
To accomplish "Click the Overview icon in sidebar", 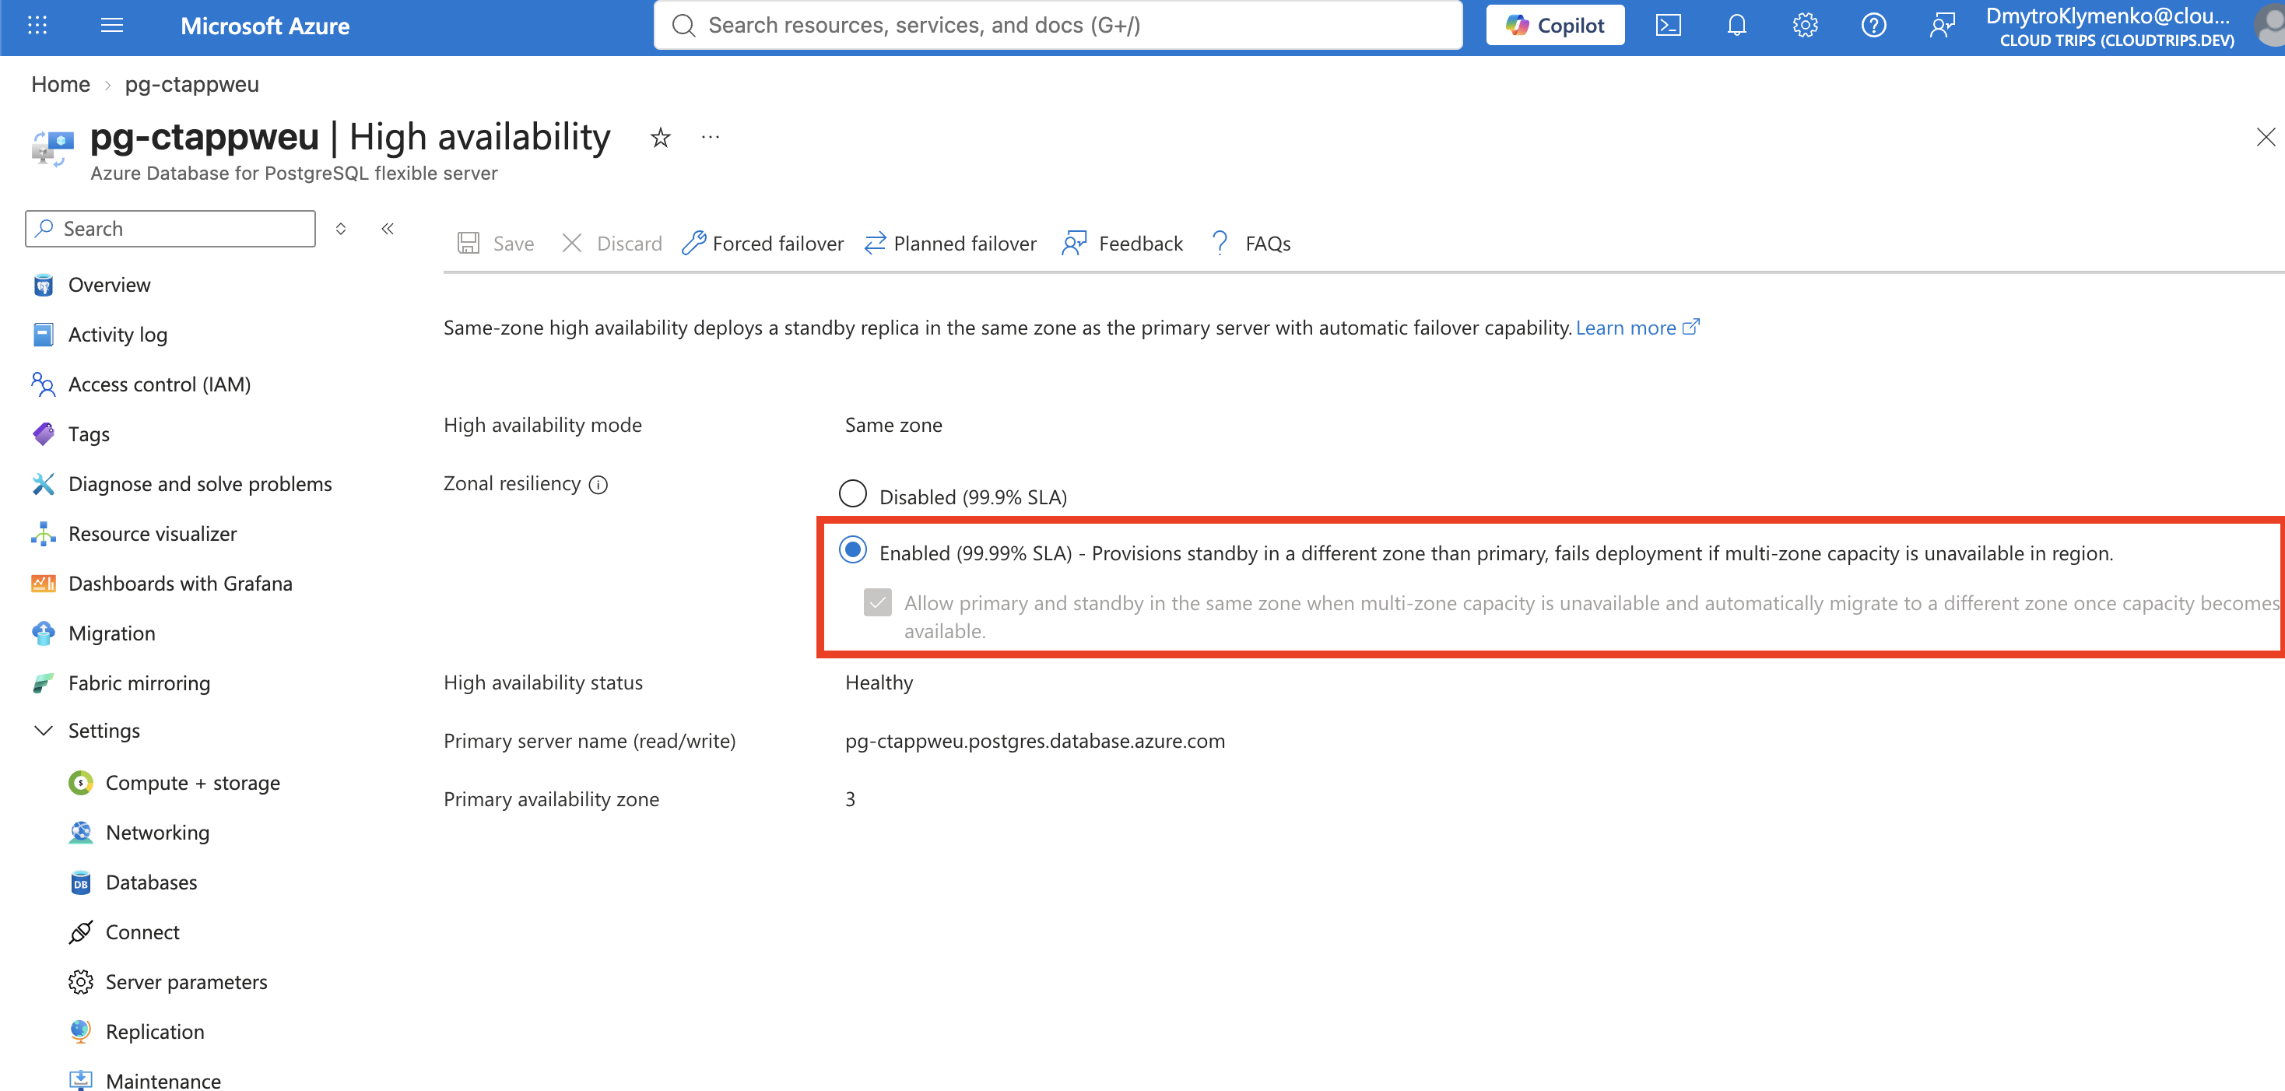I will (44, 285).
